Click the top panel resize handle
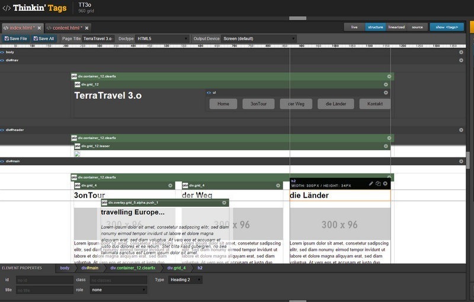 pos(298,18)
